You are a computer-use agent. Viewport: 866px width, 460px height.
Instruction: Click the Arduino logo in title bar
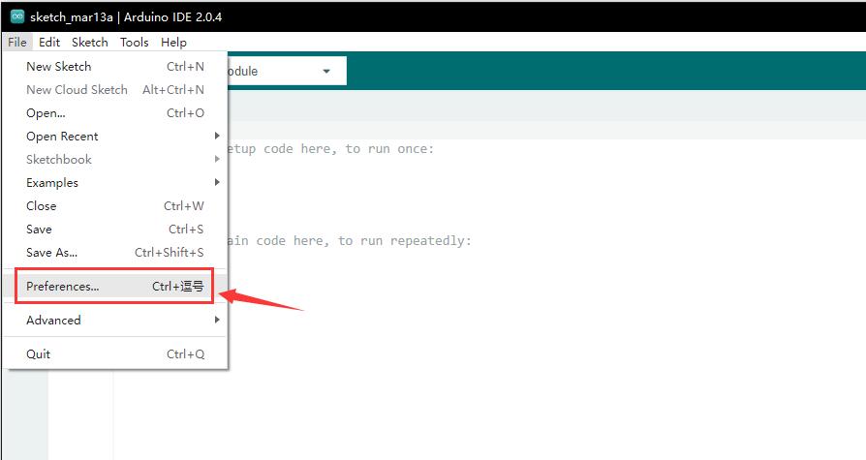pos(16,16)
